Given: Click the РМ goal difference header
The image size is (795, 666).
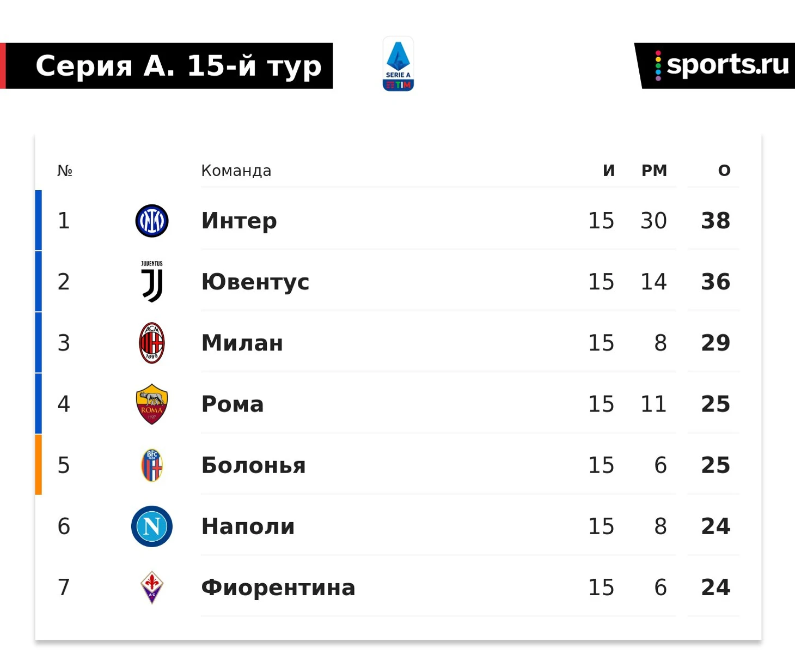Looking at the screenshot, I should (654, 171).
